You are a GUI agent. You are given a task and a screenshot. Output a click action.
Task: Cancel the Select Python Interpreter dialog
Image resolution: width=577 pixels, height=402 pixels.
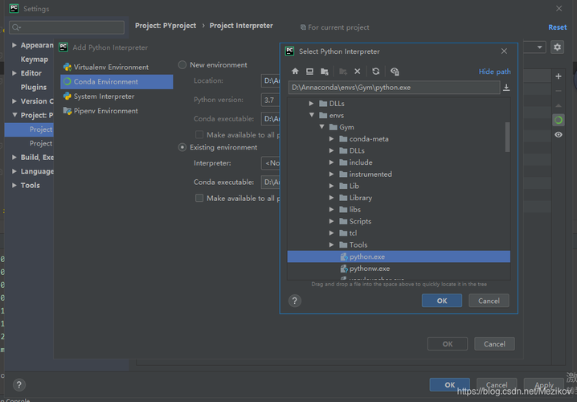(489, 301)
